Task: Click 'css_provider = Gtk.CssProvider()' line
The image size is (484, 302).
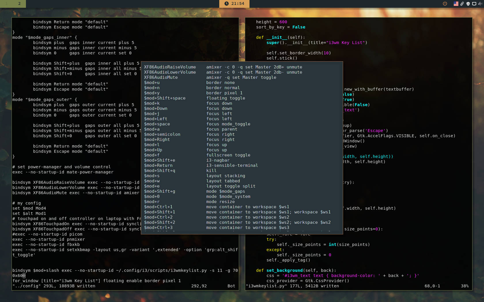Action: (308, 281)
